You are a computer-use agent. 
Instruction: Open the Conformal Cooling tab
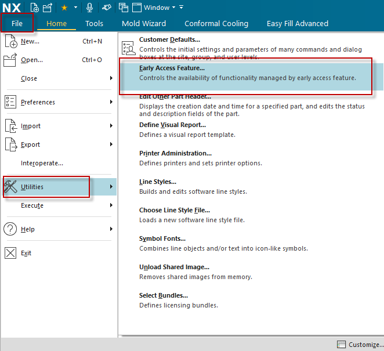(x=216, y=24)
